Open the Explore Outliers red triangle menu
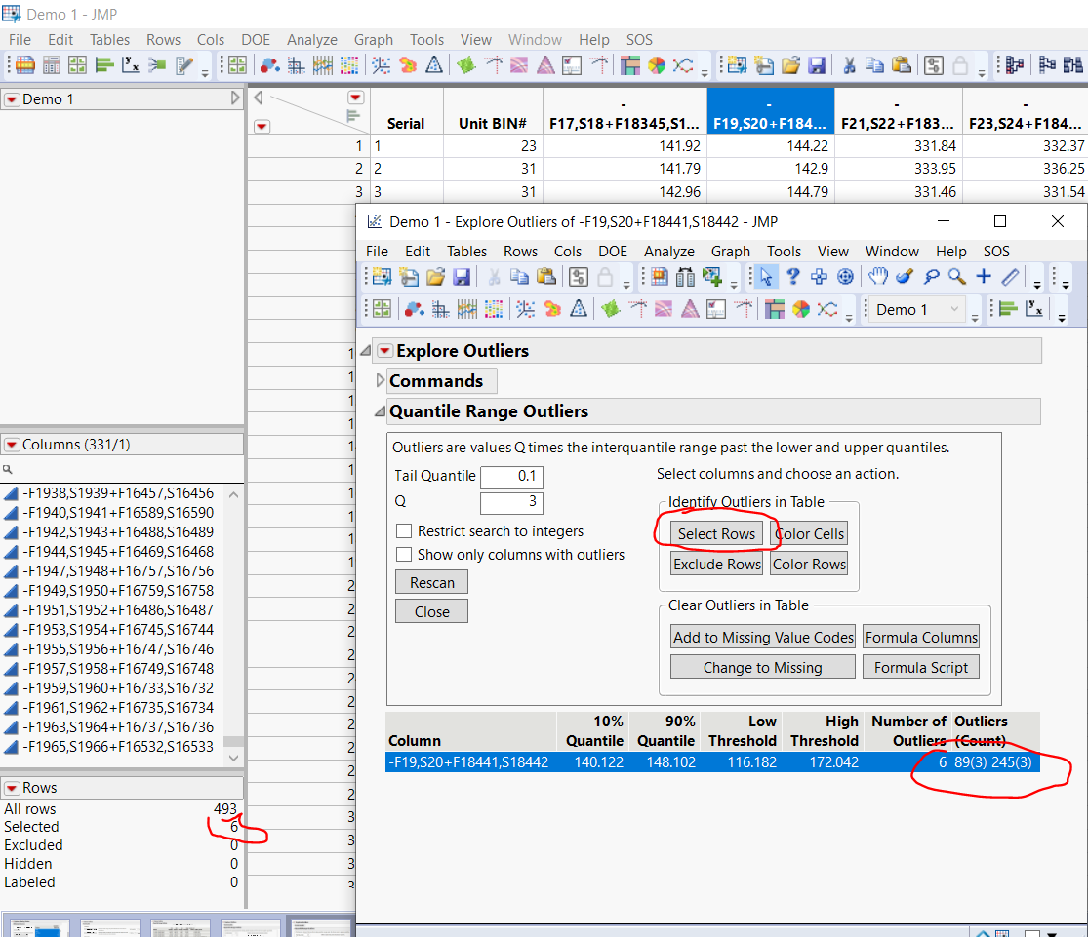The width and height of the screenshot is (1088, 937). point(384,351)
